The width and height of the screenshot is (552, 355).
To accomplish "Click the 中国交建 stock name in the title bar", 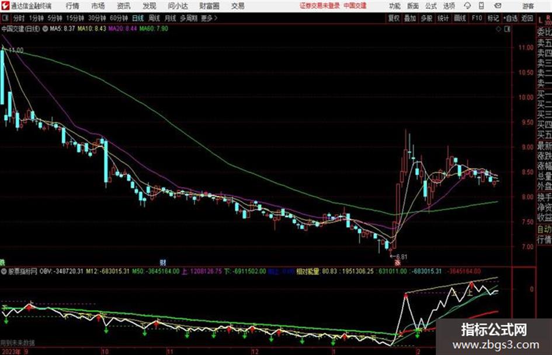I will [x=355, y=6].
